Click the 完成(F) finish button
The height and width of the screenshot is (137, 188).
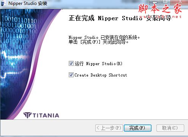tap(137, 128)
